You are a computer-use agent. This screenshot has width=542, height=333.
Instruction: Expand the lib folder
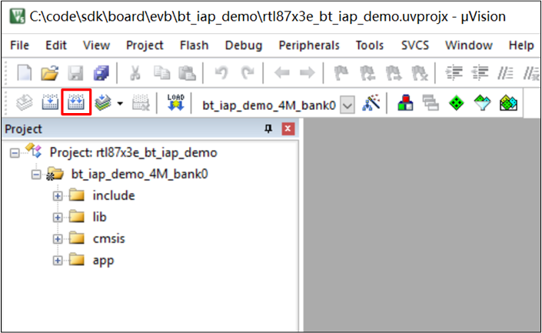tap(58, 218)
